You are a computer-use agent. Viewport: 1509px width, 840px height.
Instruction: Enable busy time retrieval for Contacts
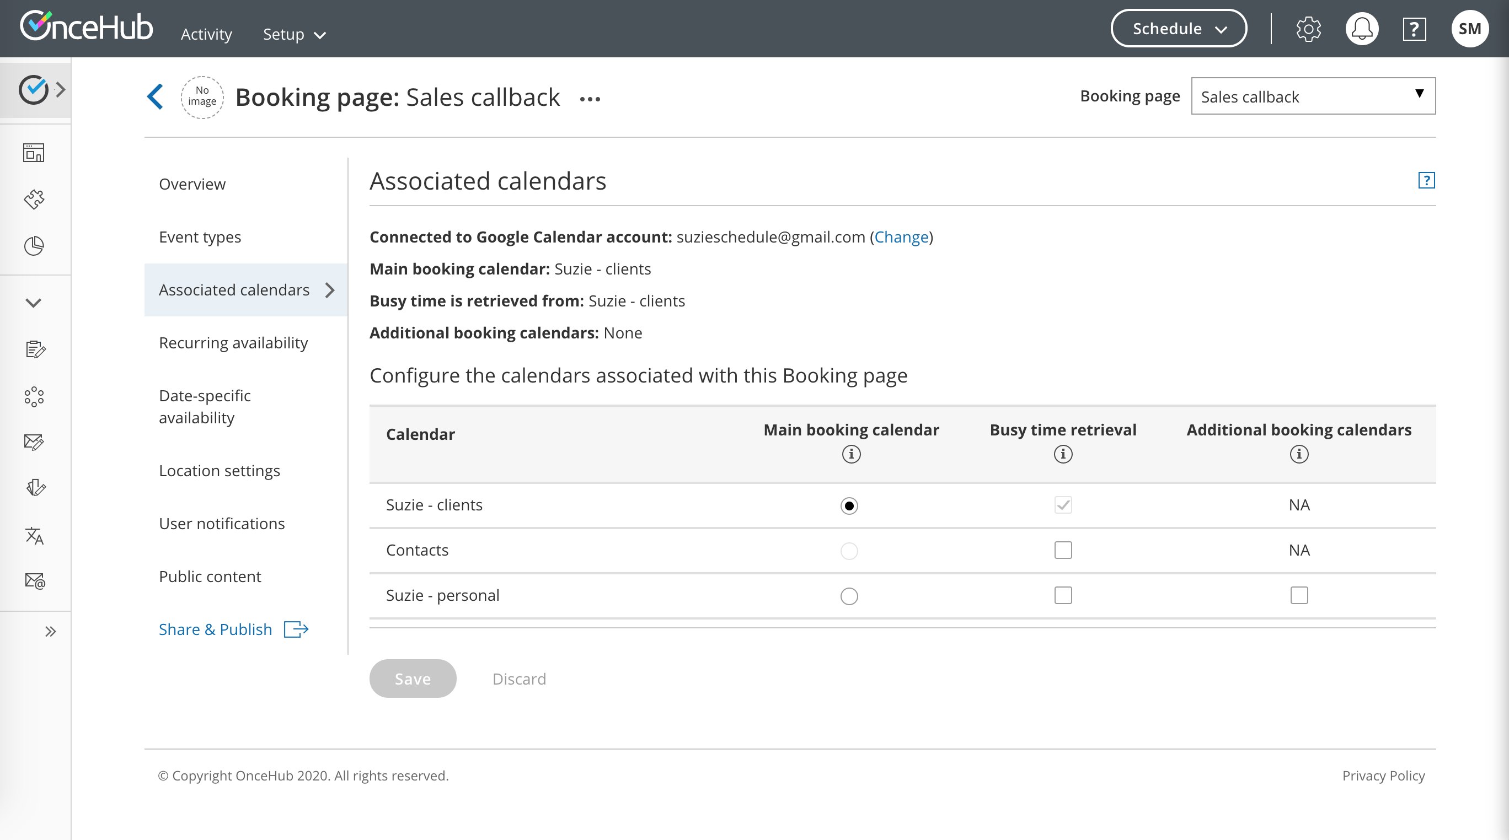tap(1063, 550)
